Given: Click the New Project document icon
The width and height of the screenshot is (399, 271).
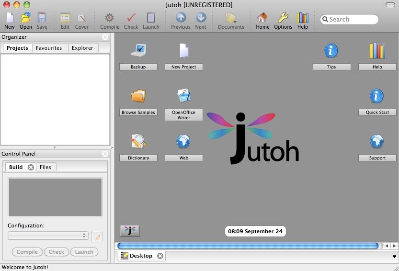Looking at the screenshot, I should pyautogui.click(x=184, y=50).
